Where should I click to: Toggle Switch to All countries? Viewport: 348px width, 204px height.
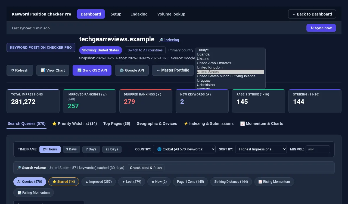pos(145,50)
